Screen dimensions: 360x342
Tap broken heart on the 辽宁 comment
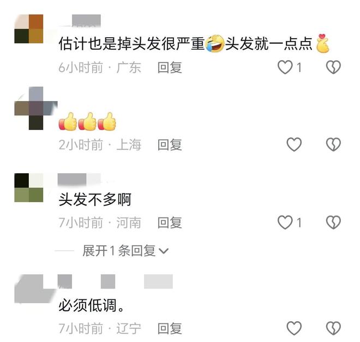333,328
